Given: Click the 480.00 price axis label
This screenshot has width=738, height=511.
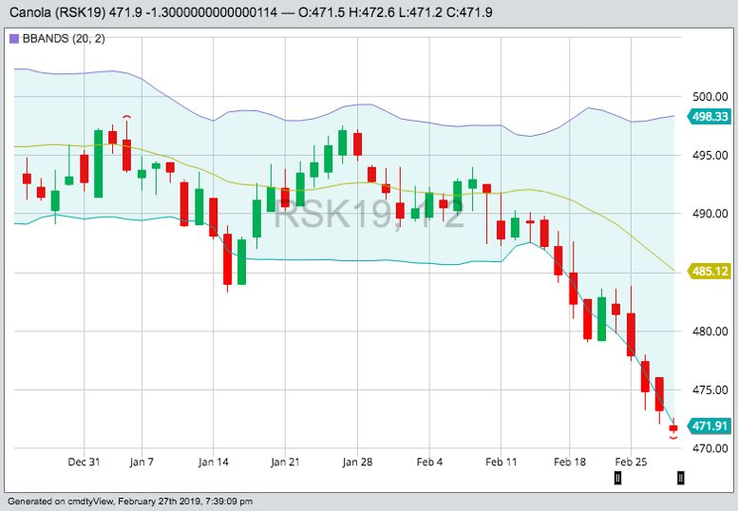Looking at the screenshot, I should 710,331.
